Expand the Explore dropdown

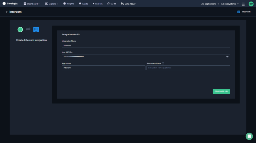(51, 4)
